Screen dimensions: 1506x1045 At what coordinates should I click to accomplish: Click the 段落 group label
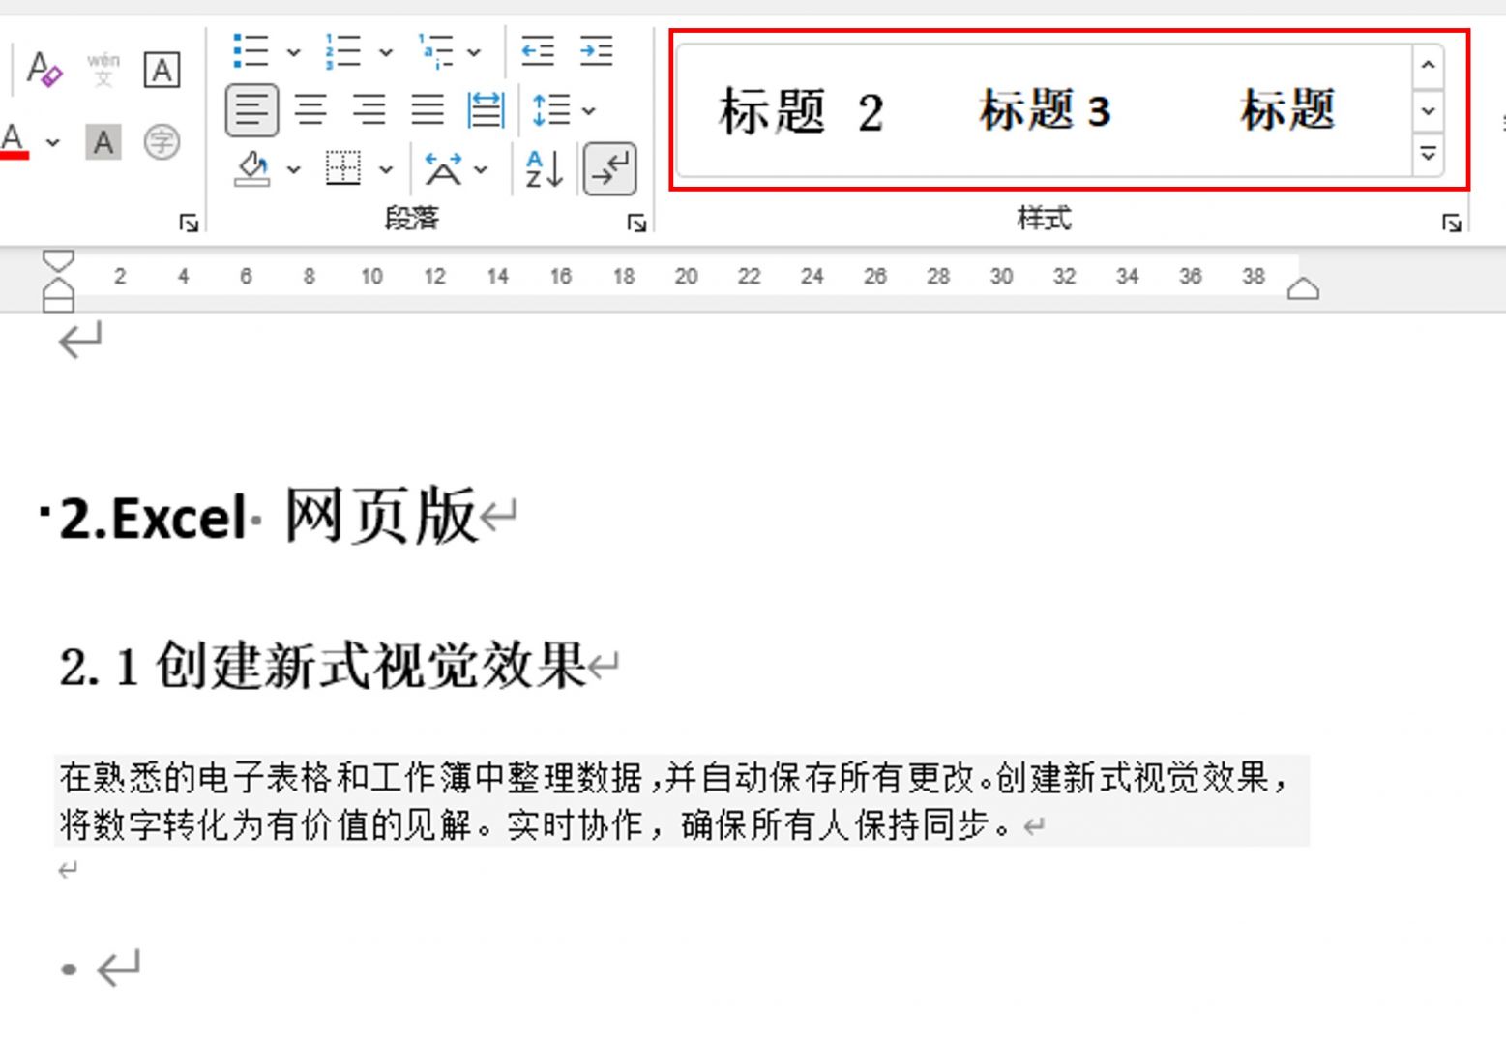pyautogui.click(x=412, y=219)
